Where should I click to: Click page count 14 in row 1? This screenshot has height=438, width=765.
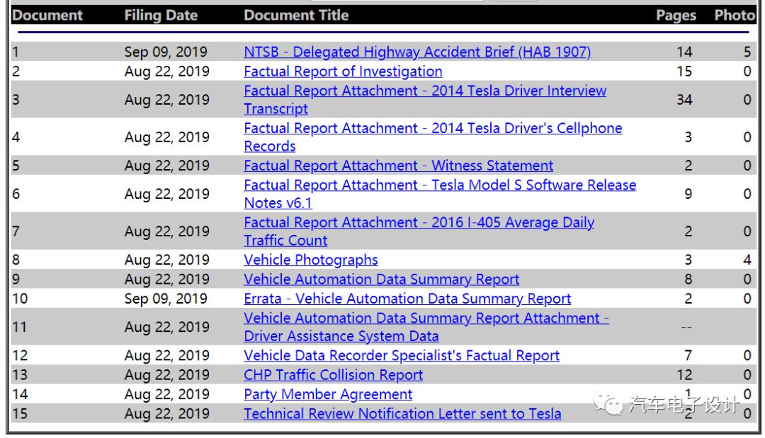click(684, 52)
